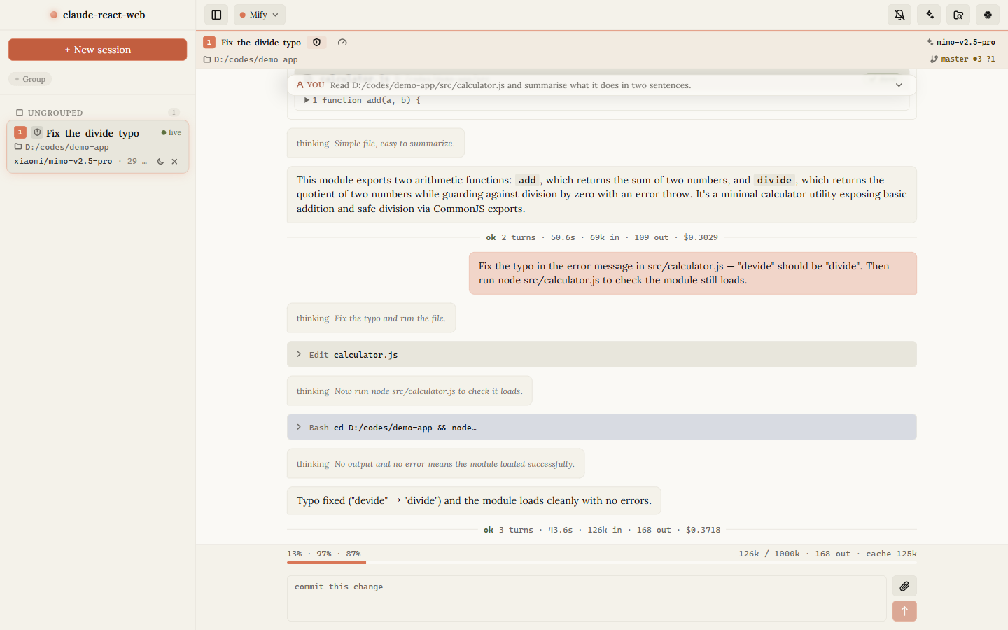Click the git branch icon near master
The width and height of the screenshot is (1008, 630).
pyautogui.click(x=934, y=59)
